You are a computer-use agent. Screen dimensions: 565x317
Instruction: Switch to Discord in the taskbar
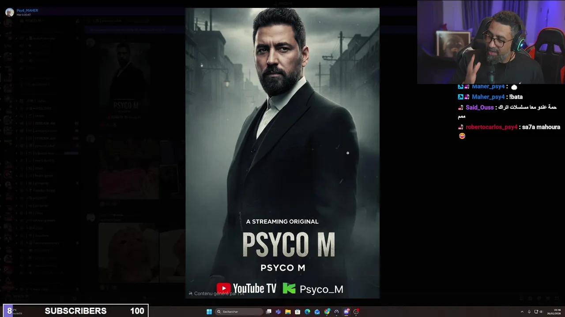coord(346,312)
